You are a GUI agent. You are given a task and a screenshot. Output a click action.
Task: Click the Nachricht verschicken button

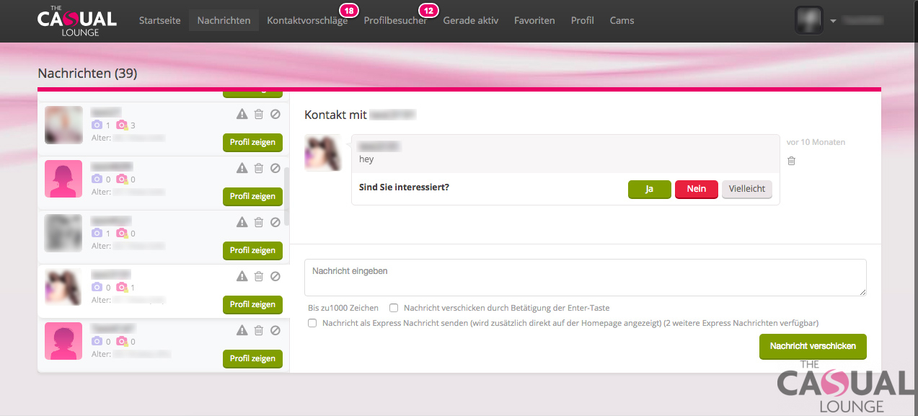click(813, 346)
